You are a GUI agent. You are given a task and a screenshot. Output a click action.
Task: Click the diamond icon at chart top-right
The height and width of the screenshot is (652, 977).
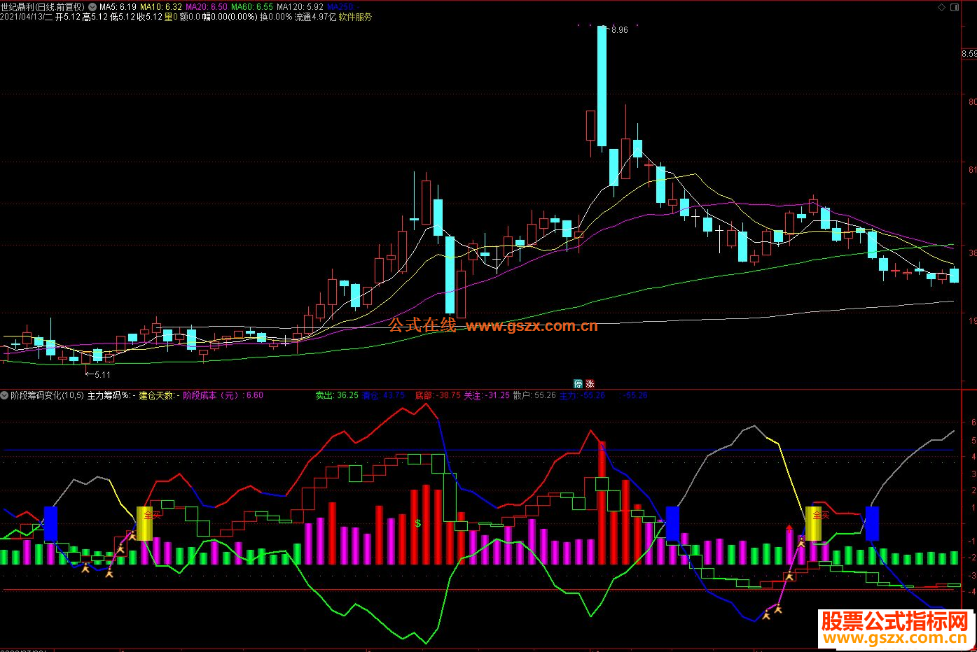coord(941,7)
